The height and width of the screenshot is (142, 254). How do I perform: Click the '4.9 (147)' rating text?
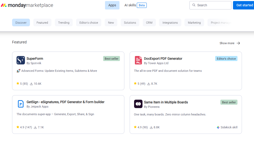(x=26, y=127)
